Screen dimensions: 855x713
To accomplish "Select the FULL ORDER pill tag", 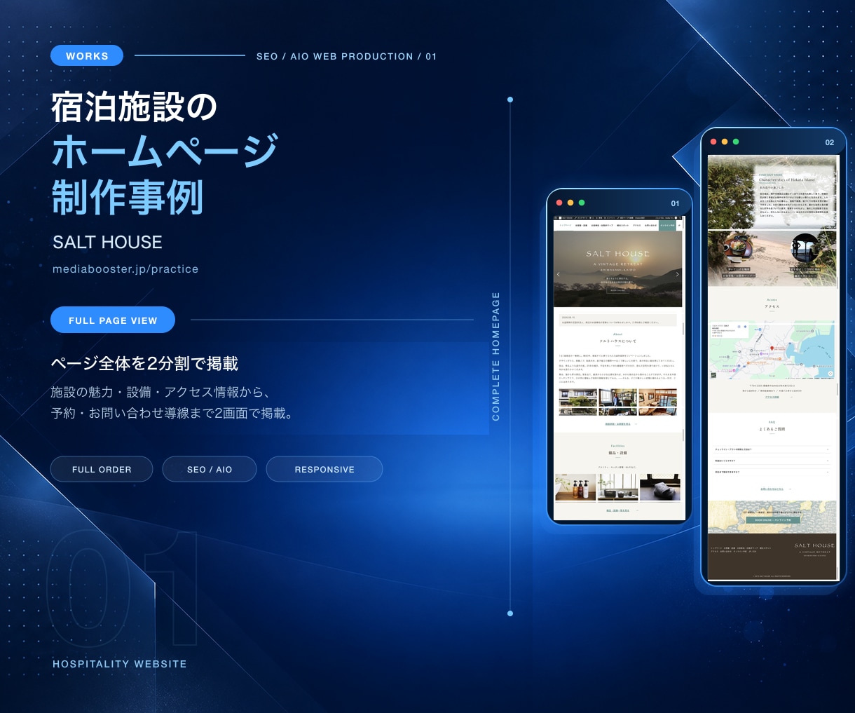I will click(102, 469).
